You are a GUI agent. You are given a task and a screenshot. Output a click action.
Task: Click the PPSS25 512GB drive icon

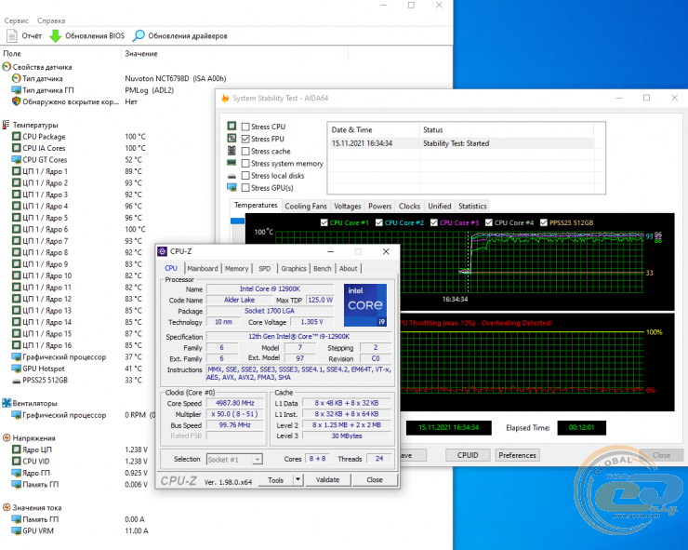pyautogui.click(x=16, y=381)
